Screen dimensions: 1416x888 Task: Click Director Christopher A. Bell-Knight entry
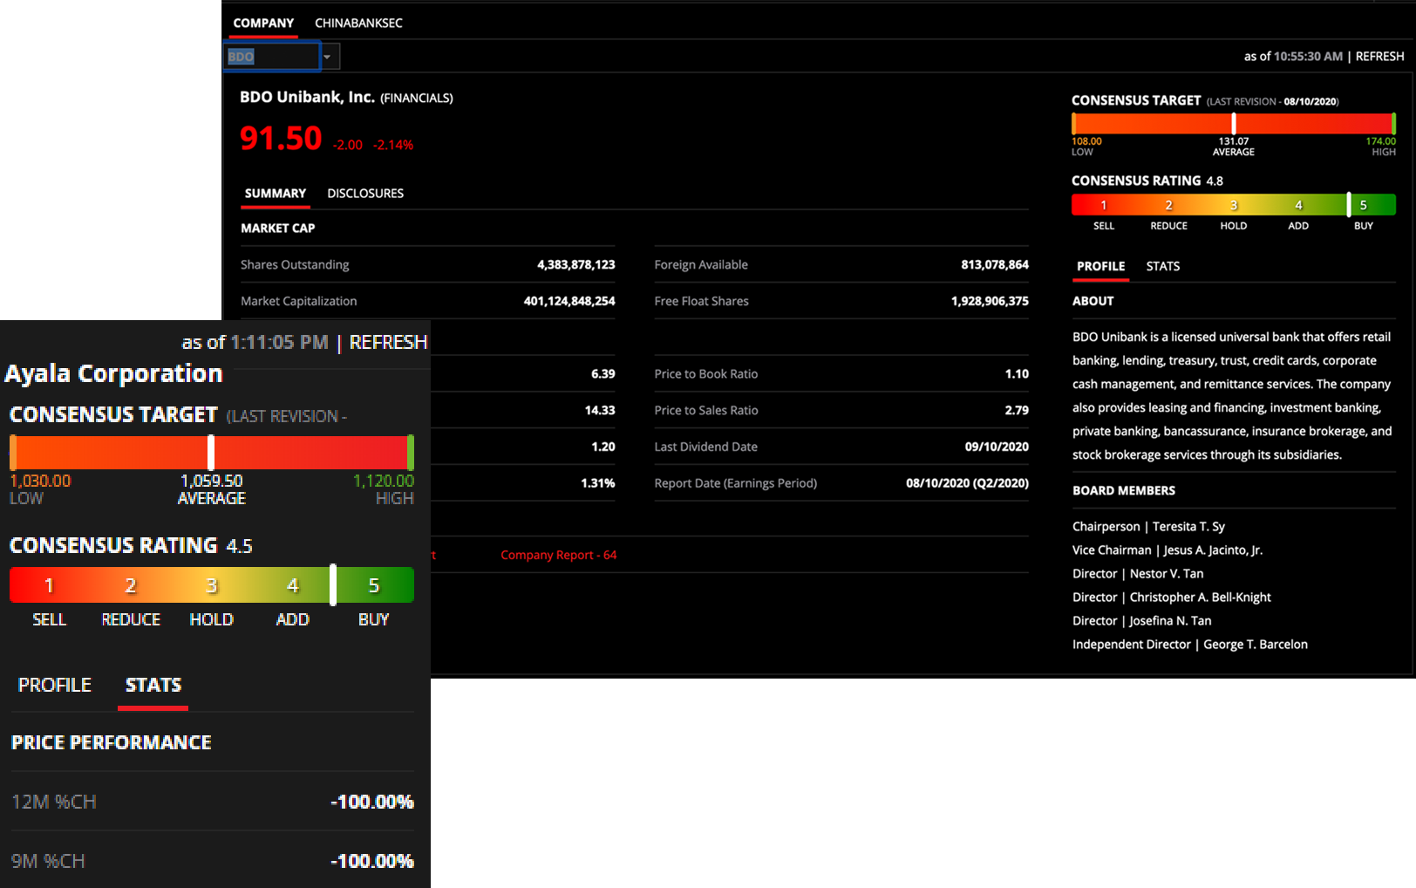click(1172, 597)
